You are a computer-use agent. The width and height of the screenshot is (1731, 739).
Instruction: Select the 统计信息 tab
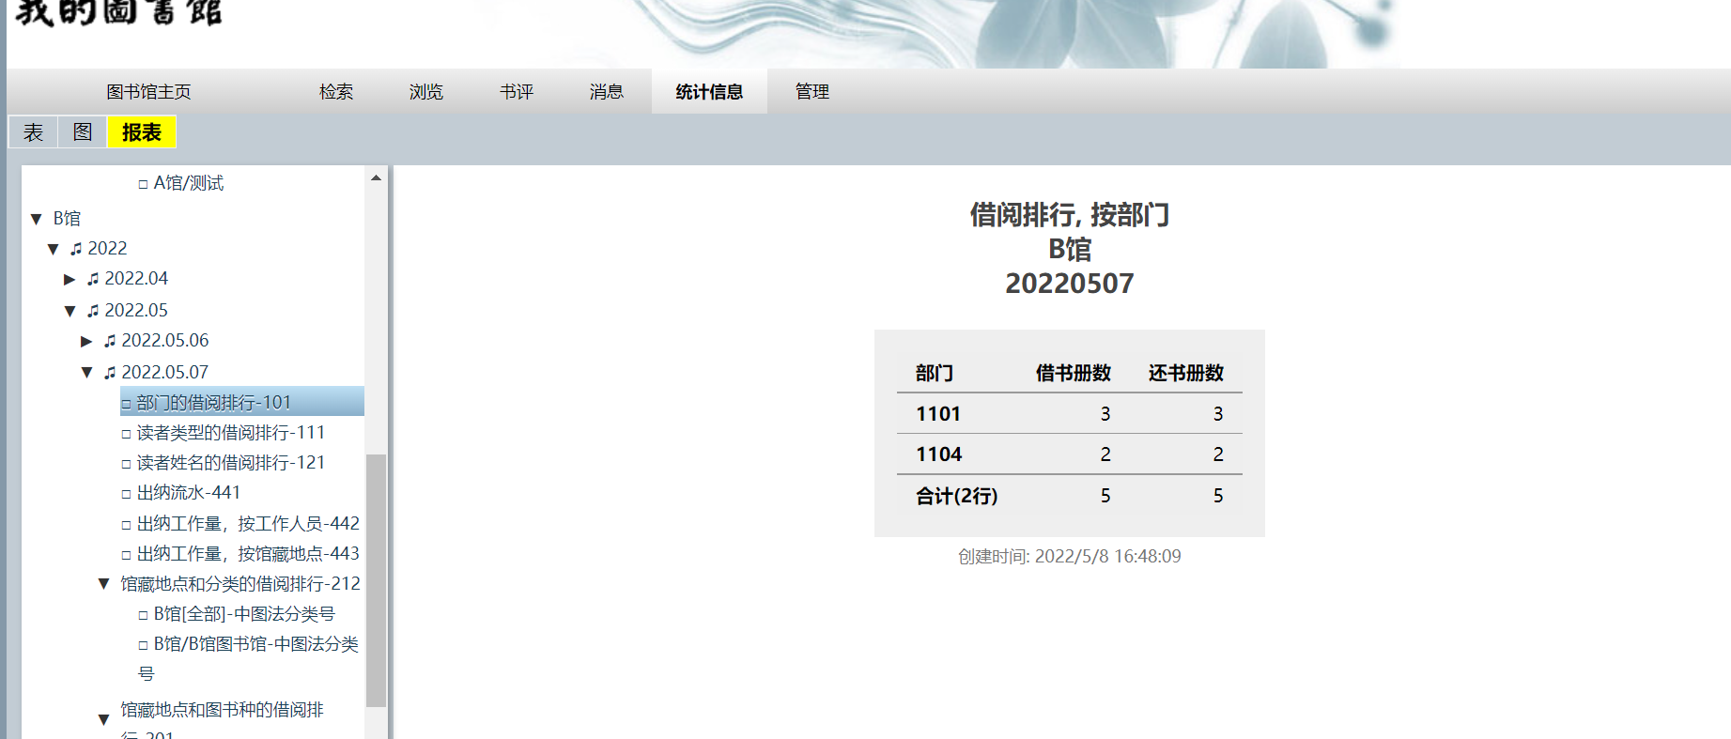709,92
